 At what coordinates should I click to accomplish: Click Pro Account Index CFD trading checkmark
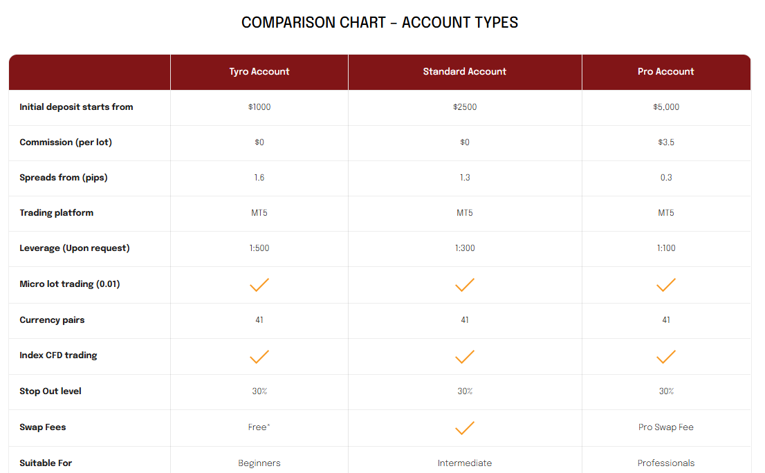(666, 357)
